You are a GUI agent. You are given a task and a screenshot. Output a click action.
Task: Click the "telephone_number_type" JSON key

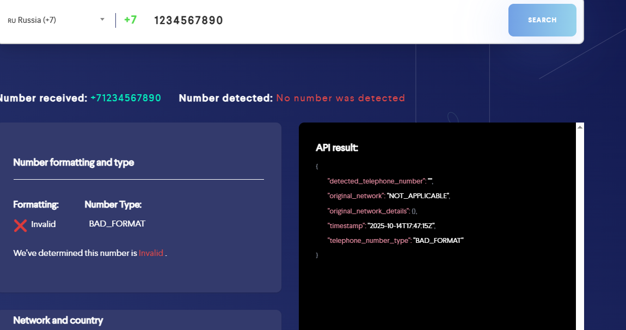pos(369,240)
